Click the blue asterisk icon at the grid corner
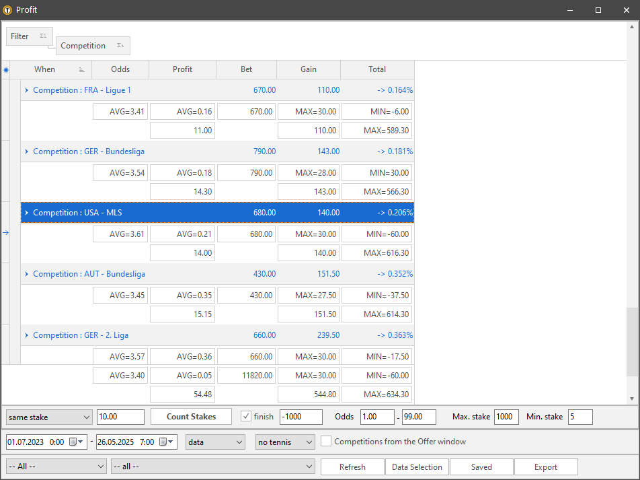 [x=6, y=69]
